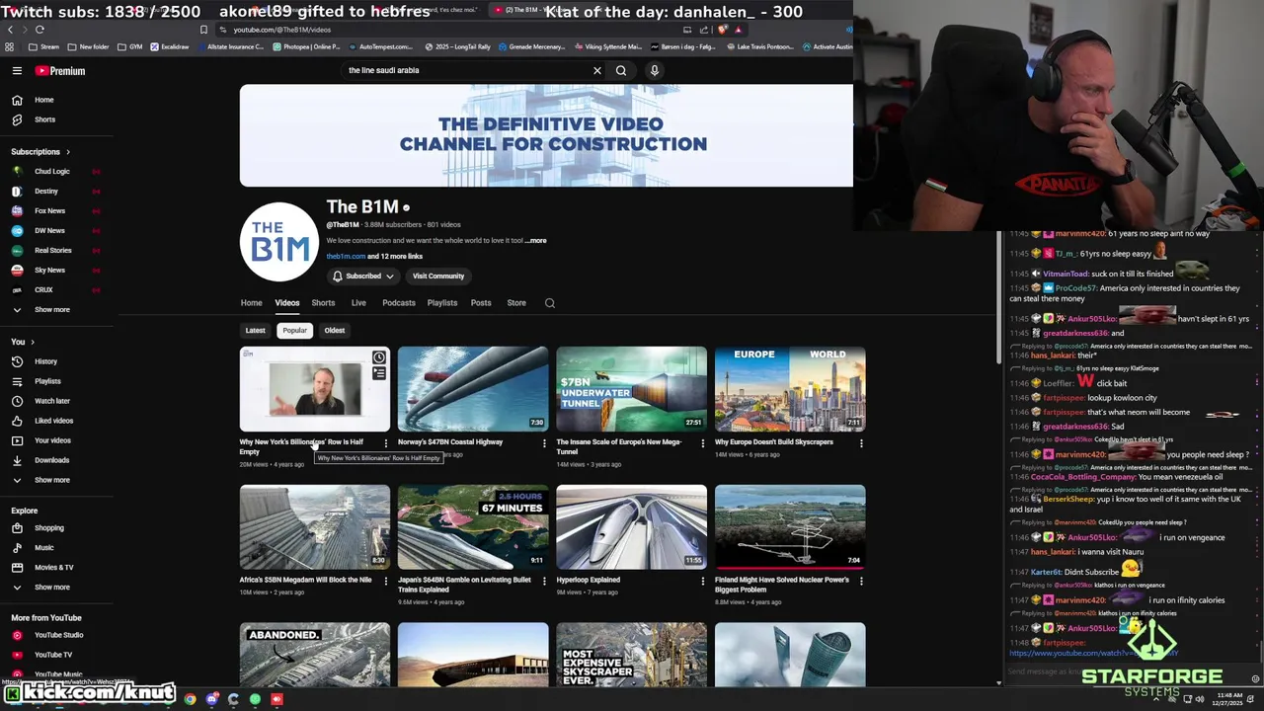Expand the Subscriptions section chevron
The image size is (1264, 711).
click(68, 152)
